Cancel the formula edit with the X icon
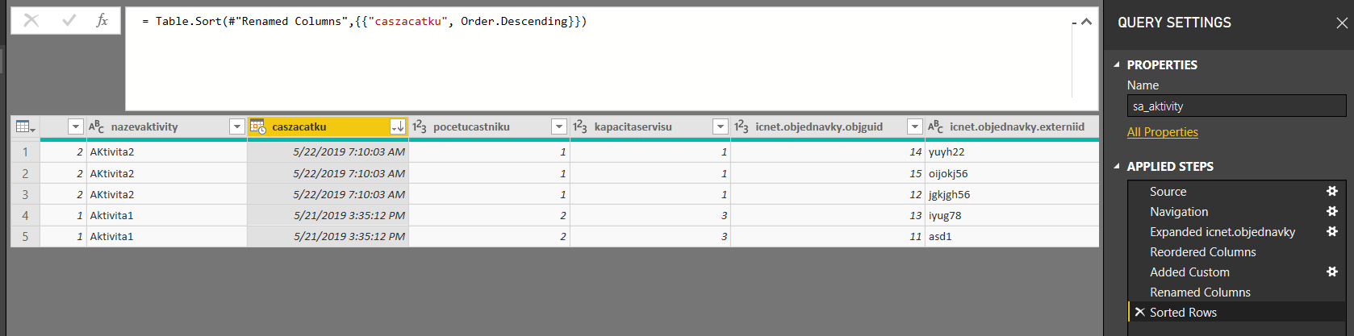Viewport: 1354px width, 336px height. (31, 20)
